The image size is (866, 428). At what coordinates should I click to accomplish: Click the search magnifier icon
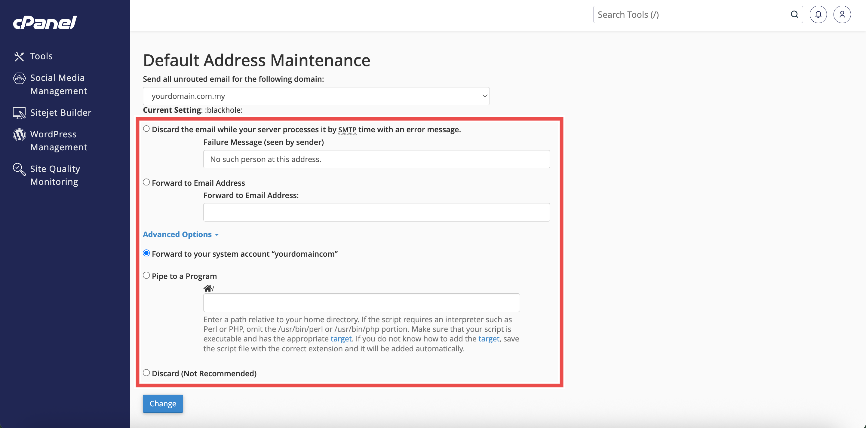pyautogui.click(x=794, y=14)
